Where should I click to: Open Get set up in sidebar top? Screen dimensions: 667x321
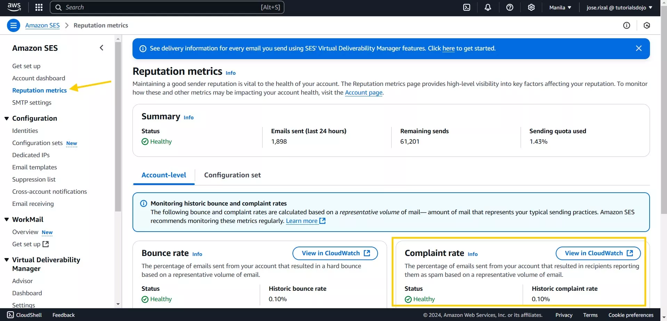point(26,66)
